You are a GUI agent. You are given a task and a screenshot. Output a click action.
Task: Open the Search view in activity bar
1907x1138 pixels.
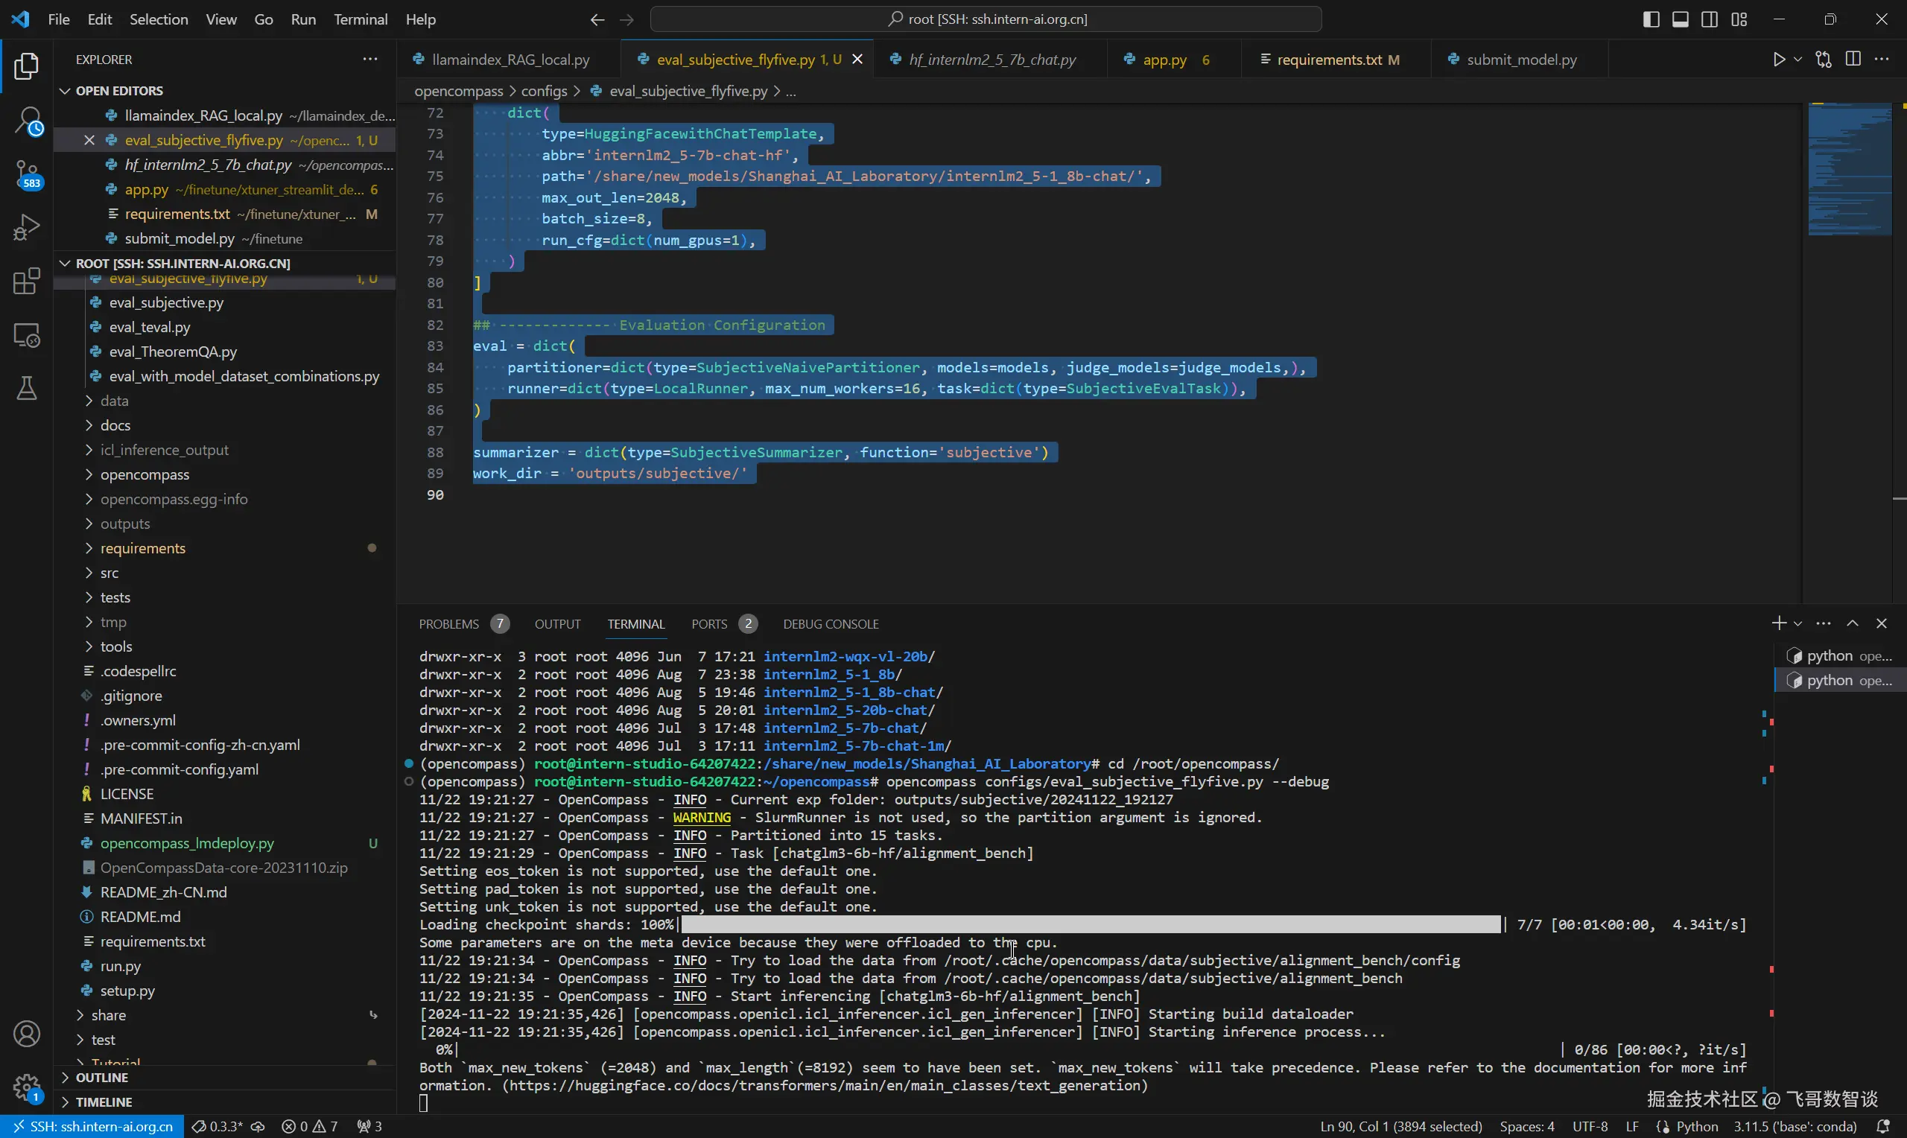27,121
